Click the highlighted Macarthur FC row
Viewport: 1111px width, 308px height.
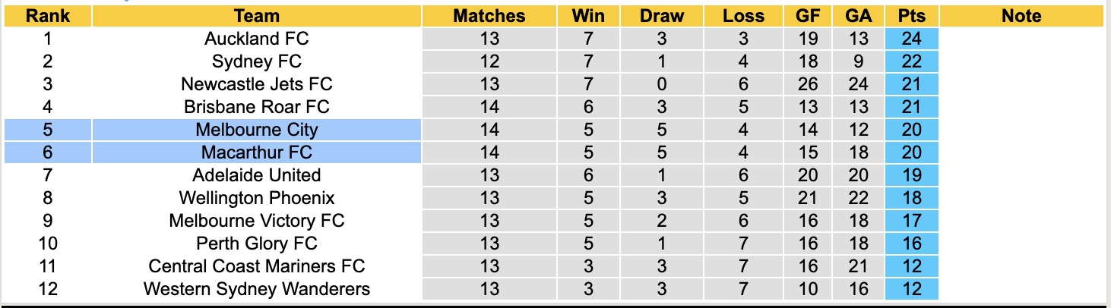click(x=257, y=152)
